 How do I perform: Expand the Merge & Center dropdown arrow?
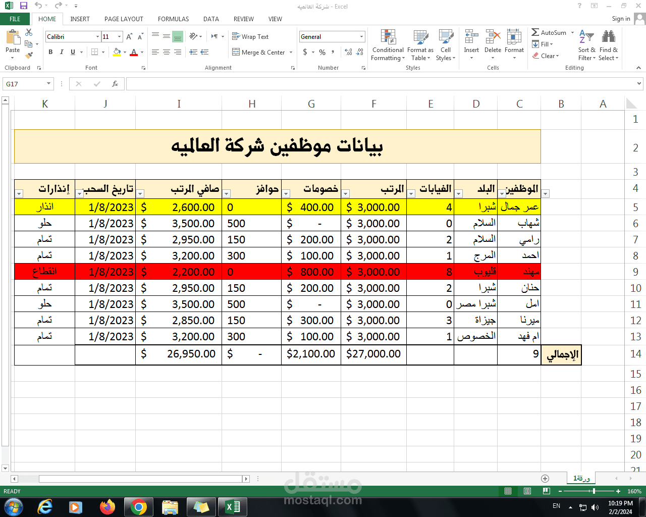point(291,53)
